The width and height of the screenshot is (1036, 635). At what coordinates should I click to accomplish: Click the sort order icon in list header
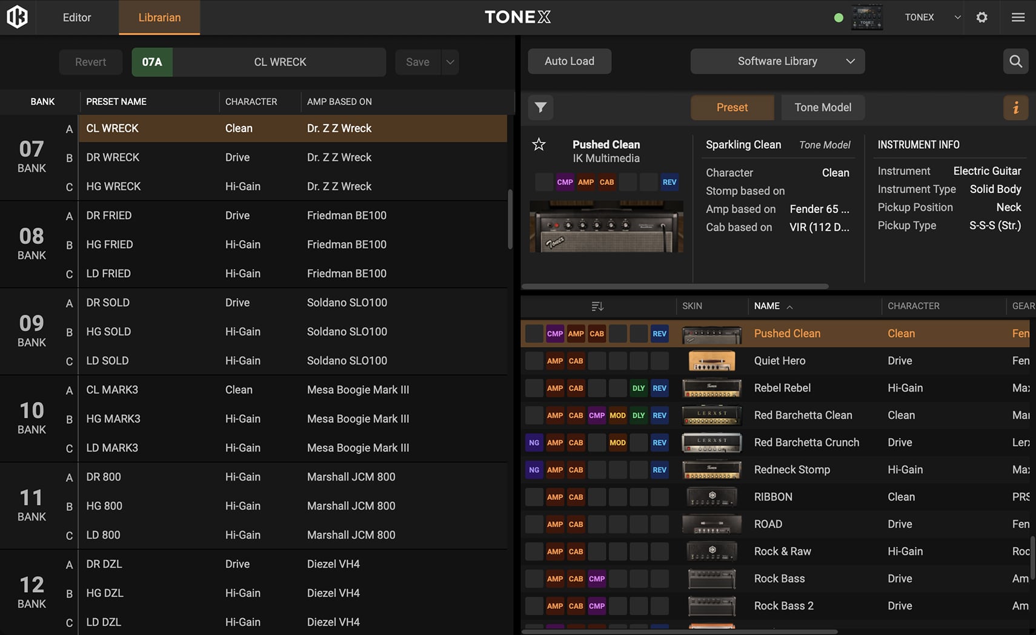[597, 306]
